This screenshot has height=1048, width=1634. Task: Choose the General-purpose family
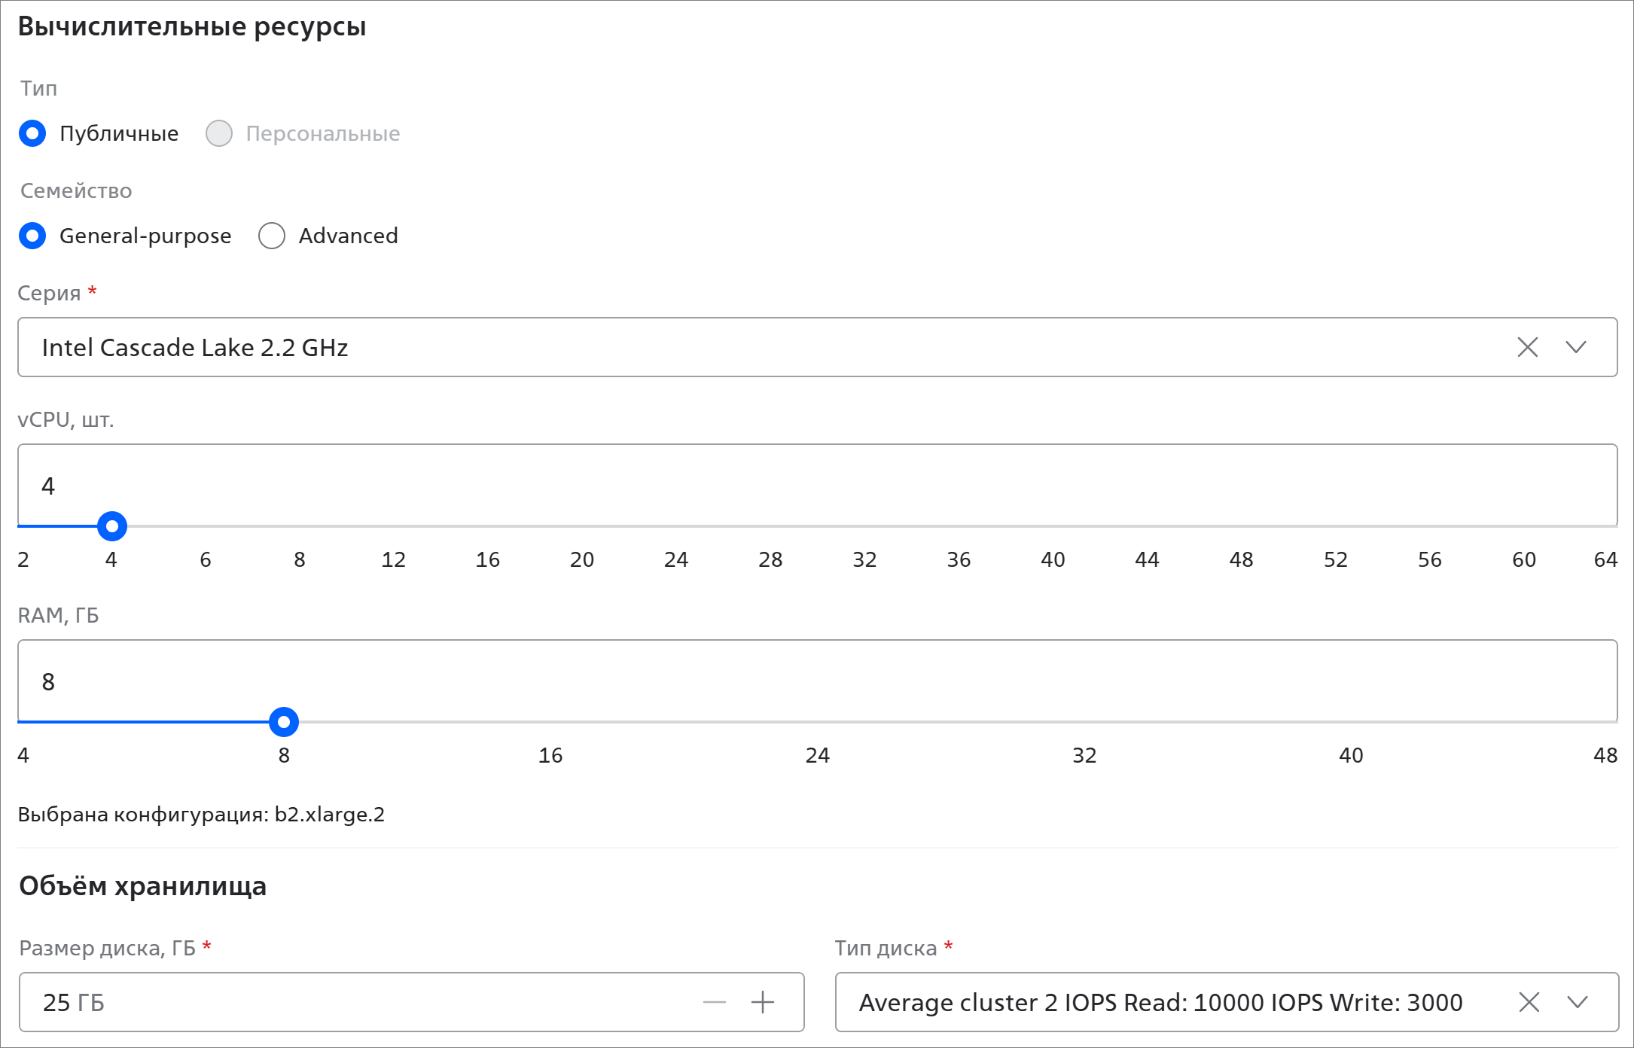(x=32, y=236)
